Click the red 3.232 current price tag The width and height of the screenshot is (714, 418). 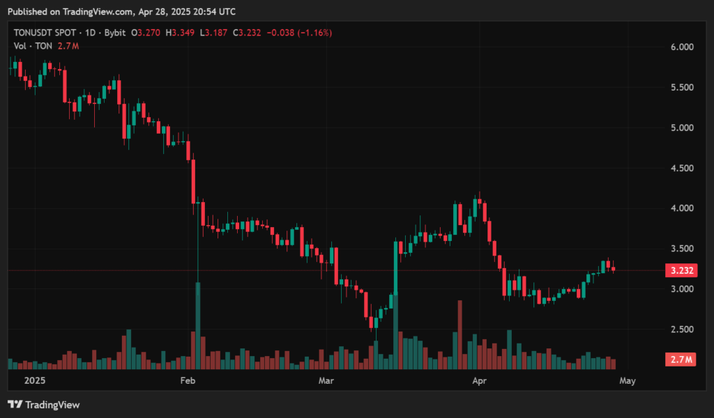(681, 270)
